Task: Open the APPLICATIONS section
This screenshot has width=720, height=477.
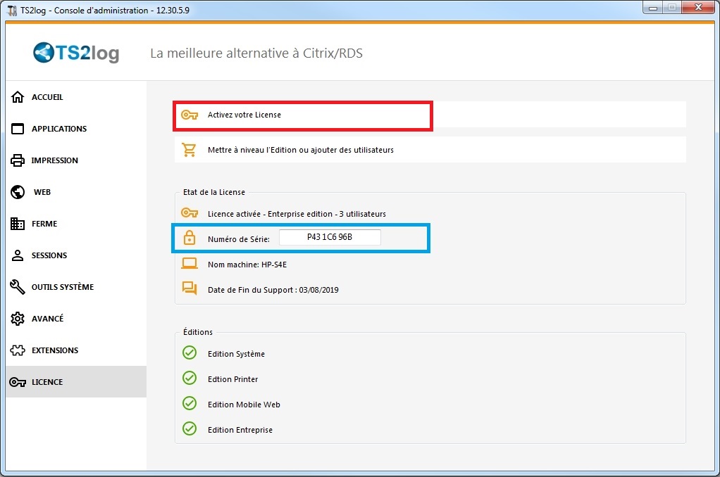Action: tap(76, 129)
